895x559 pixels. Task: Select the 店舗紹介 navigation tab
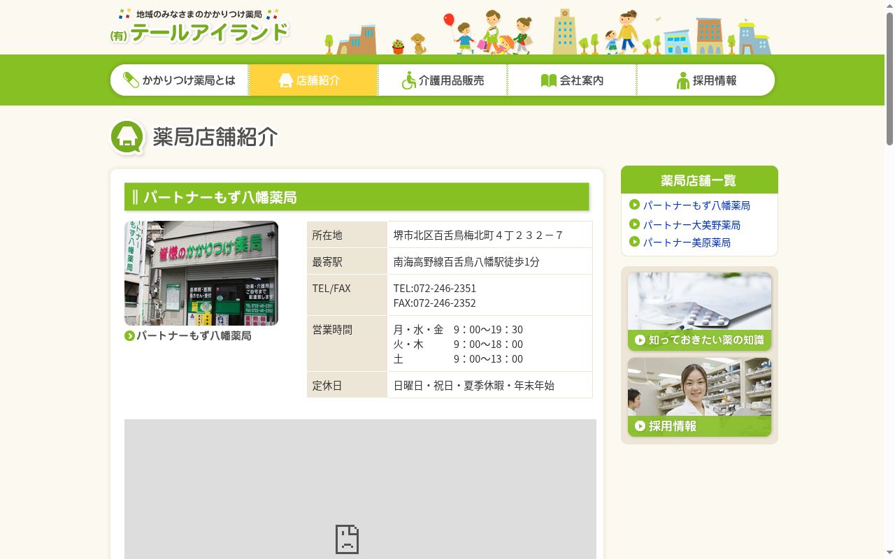[x=313, y=80]
